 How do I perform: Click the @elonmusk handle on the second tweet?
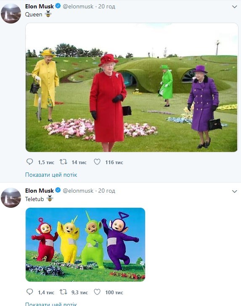[x=78, y=191]
